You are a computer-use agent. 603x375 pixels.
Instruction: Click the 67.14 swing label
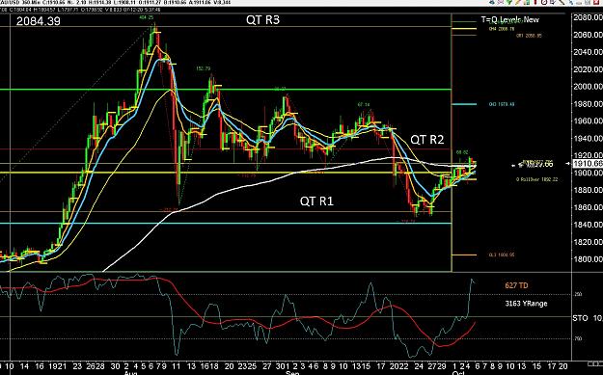point(364,104)
